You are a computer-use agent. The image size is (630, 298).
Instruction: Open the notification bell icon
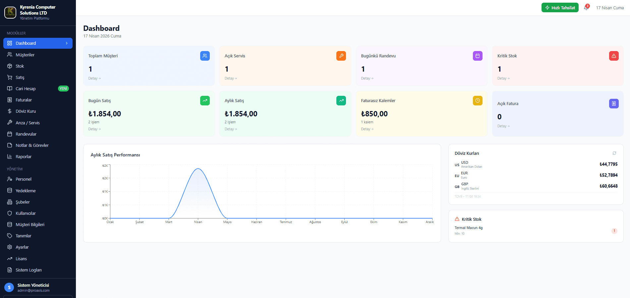point(586,8)
